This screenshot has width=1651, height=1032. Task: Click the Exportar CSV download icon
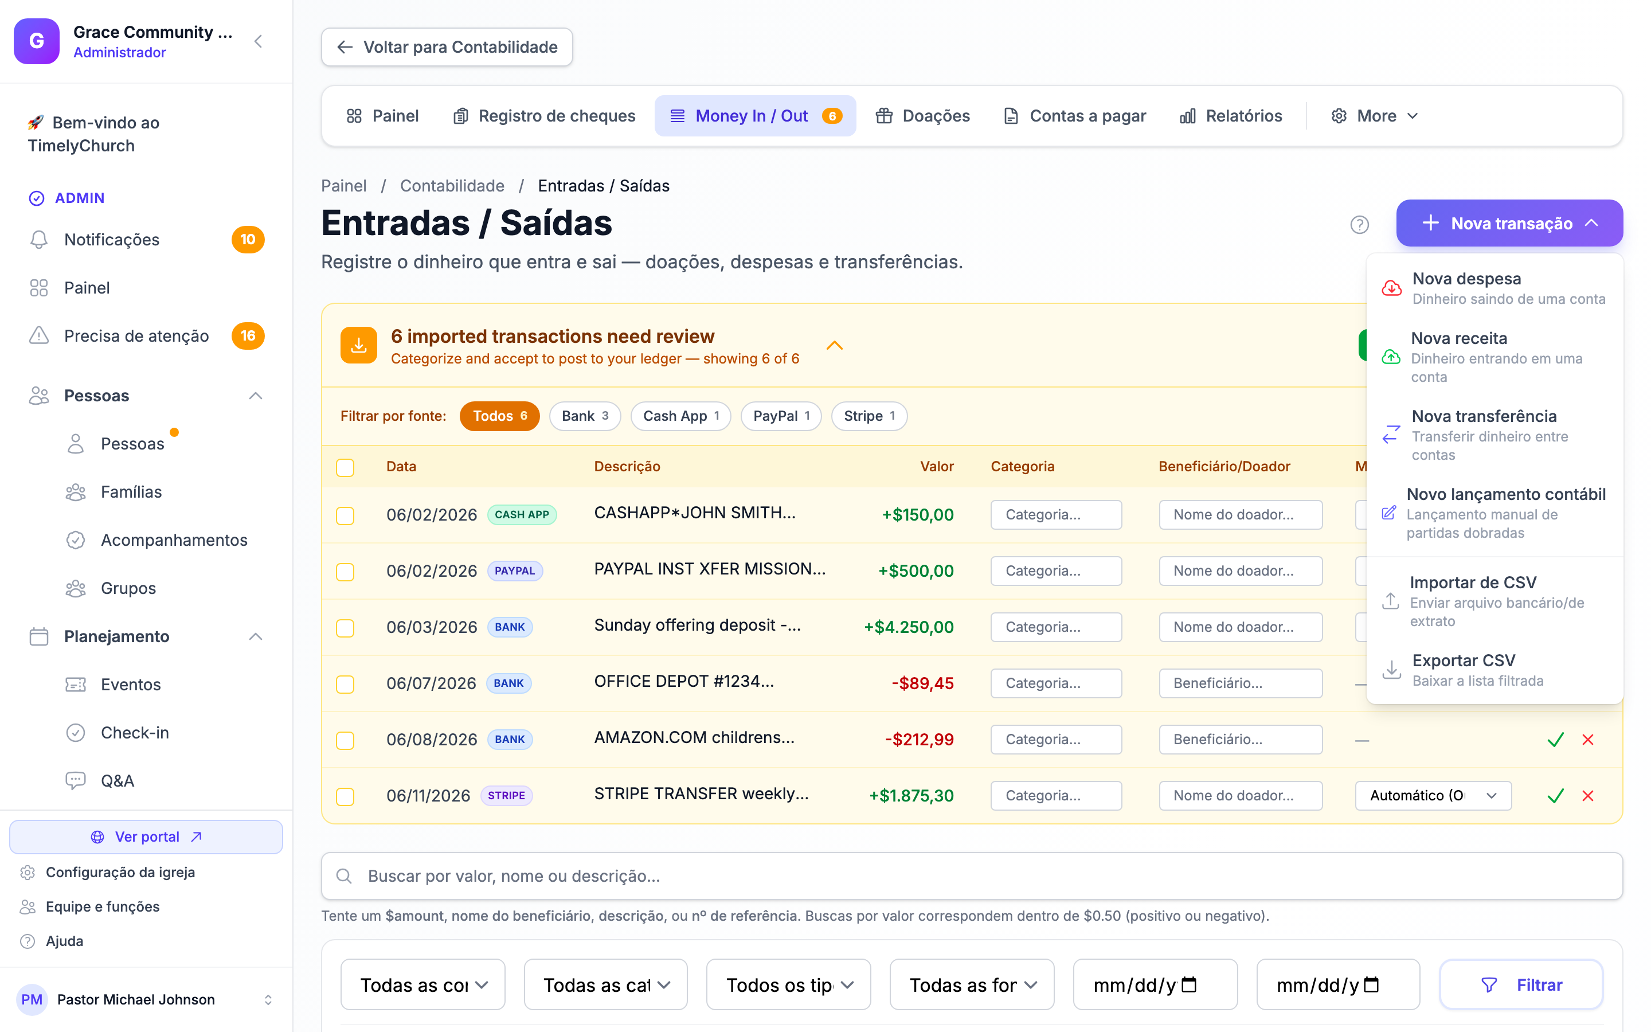1391,670
